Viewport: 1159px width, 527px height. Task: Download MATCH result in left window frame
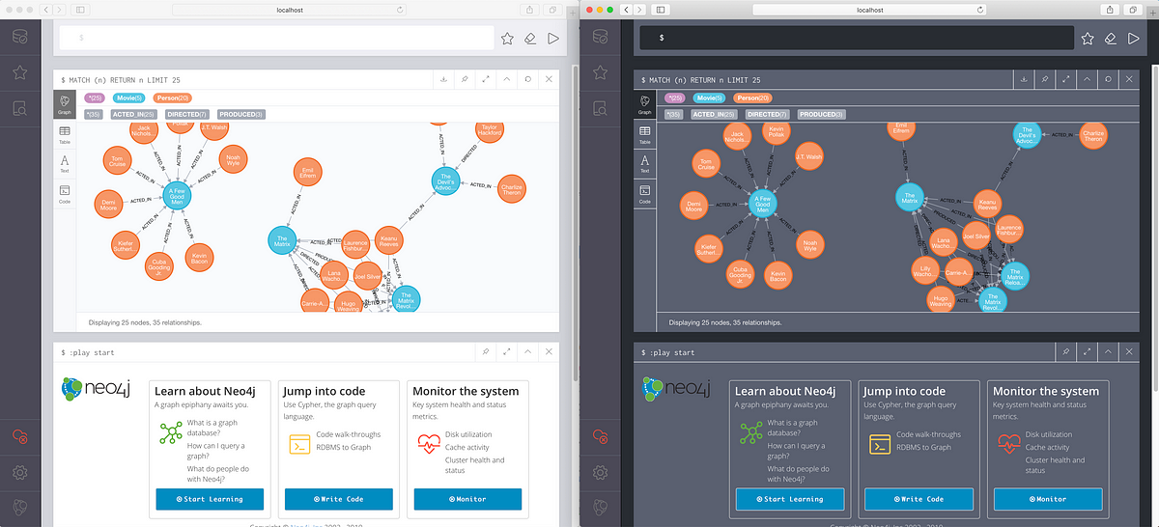(442, 79)
